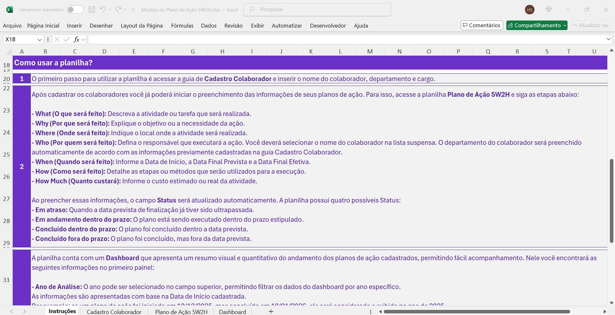The image size is (615, 315).
Task: Click the Redo arrow icon
Action: 118,10
